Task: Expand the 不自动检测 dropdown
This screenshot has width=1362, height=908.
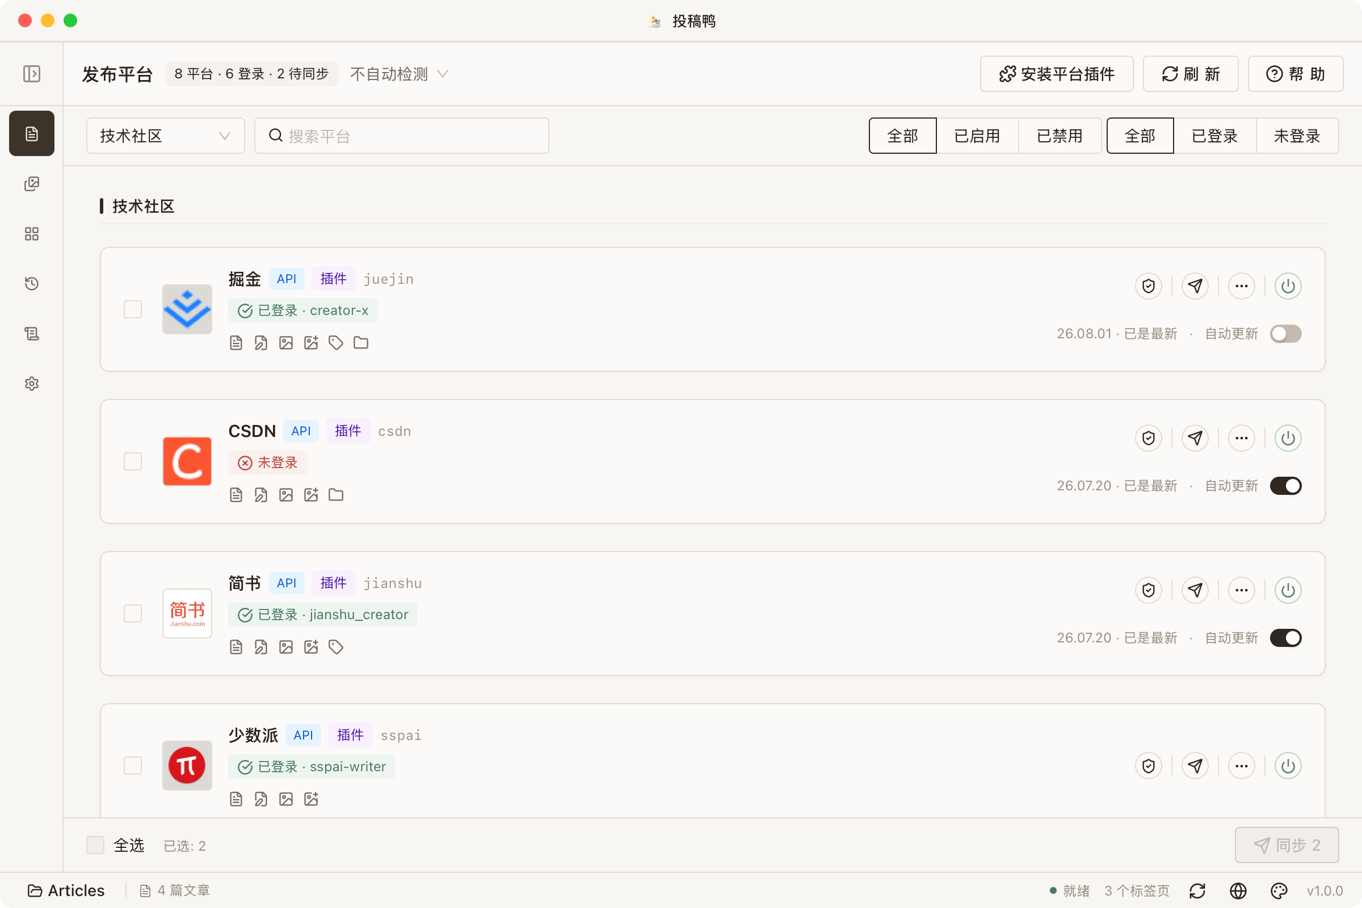Action: coord(399,74)
